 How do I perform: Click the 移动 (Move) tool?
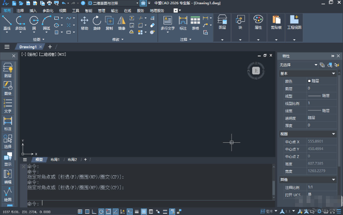point(84,22)
